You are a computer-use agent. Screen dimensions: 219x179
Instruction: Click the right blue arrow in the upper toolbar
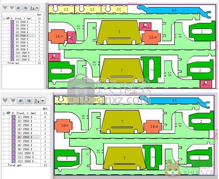[25, 8]
